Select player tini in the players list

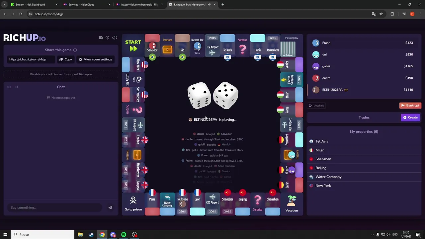tap(364, 54)
